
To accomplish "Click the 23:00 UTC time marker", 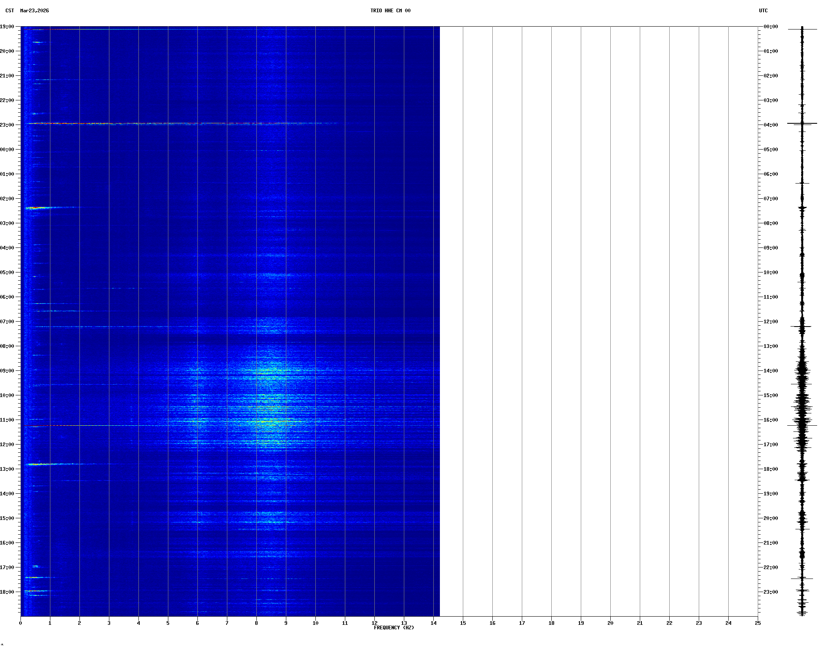I will [x=770, y=592].
